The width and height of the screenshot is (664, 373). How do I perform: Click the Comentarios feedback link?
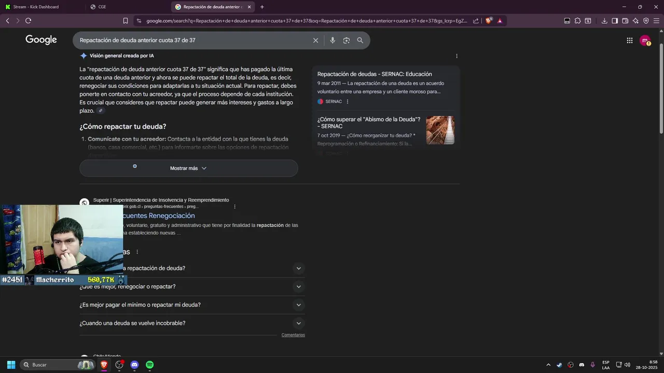(x=293, y=335)
